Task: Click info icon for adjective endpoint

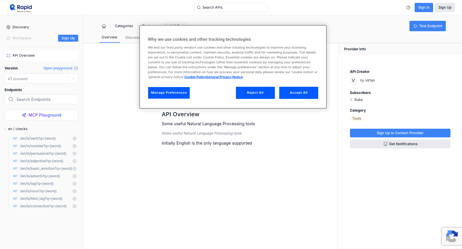Action: click(x=74, y=161)
